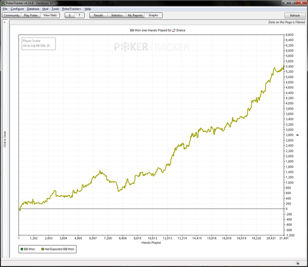Open the File menu
The image size is (308, 267).
[5, 9]
